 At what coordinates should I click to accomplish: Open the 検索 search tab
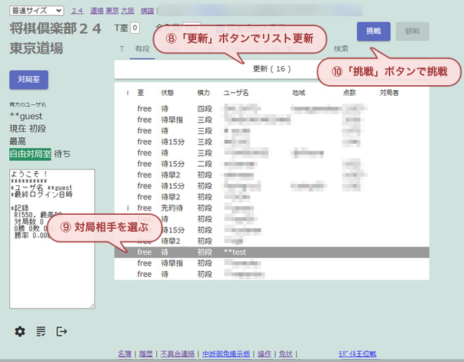pos(341,49)
